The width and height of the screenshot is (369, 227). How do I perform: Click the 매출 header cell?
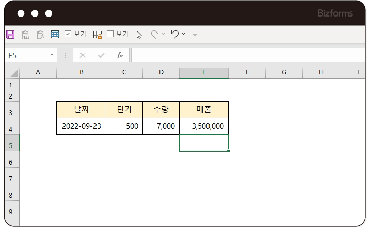(x=204, y=109)
